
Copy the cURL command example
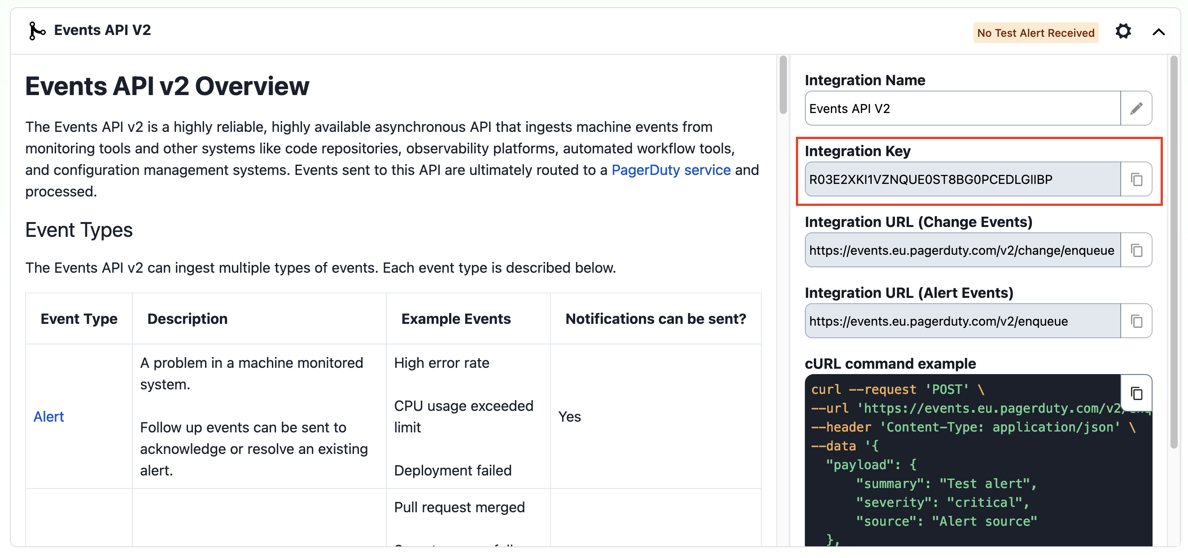pyautogui.click(x=1136, y=393)
